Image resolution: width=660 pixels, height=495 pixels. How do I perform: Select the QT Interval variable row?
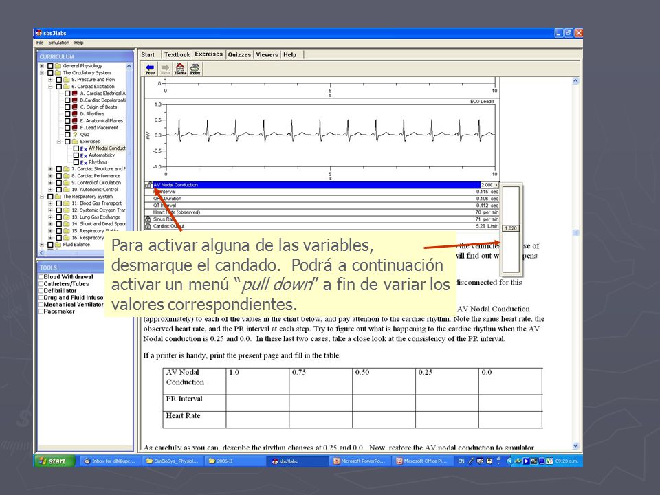[x=322, y=206]
